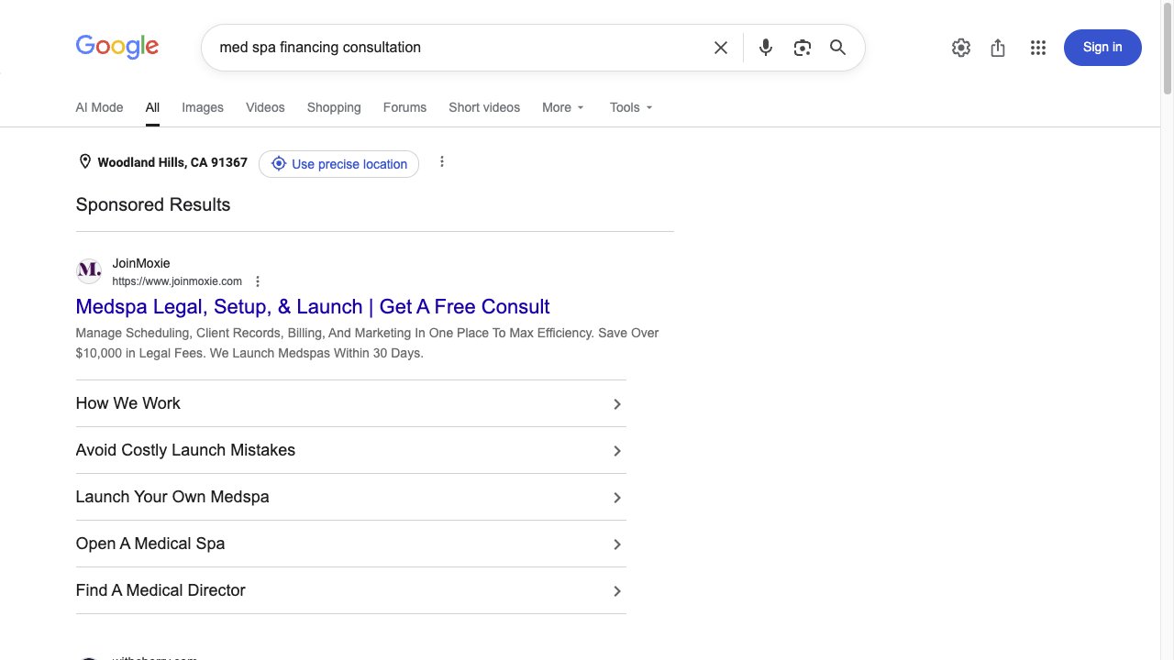
Task: Open the More dropdown
Action: click(563, 107)
